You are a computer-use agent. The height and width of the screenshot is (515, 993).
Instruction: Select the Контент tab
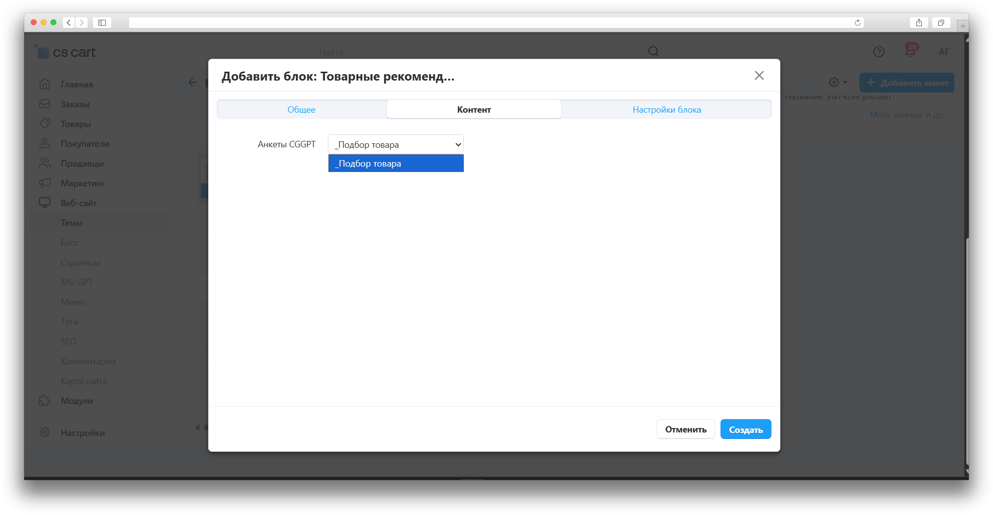tap(474, 110)
